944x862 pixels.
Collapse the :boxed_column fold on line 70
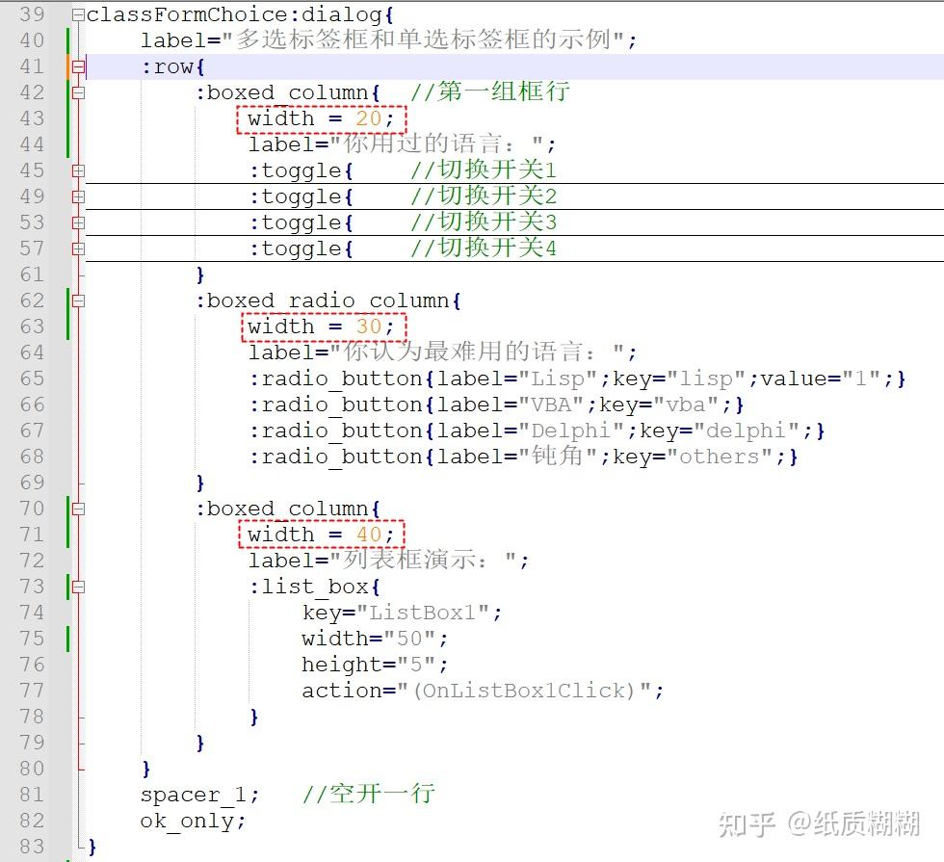77,509
